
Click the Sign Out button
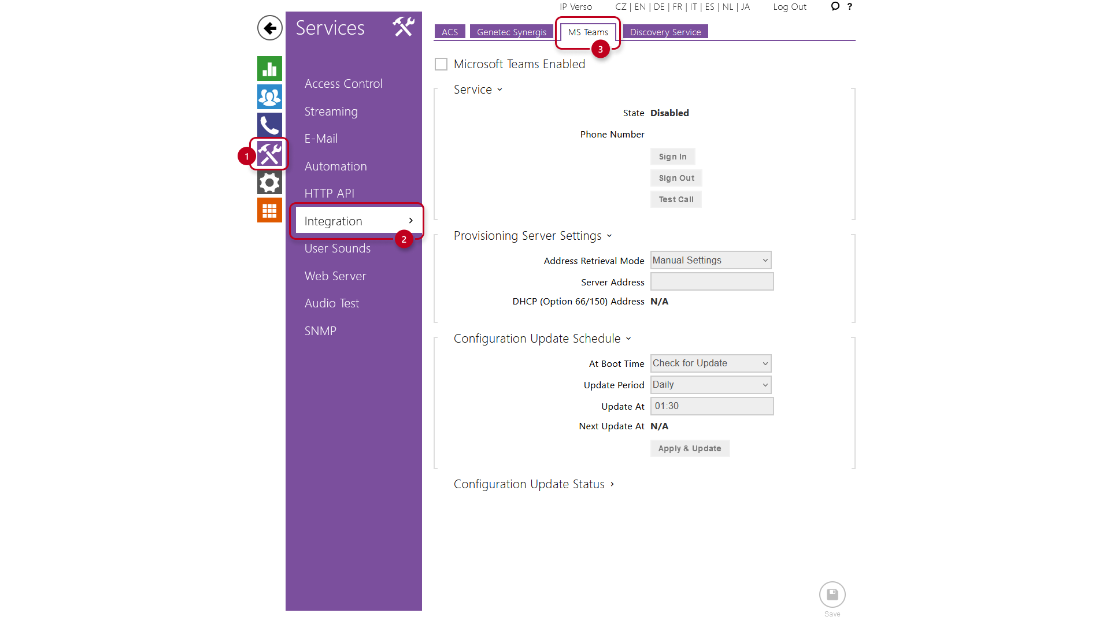click(x=676, y=178)
